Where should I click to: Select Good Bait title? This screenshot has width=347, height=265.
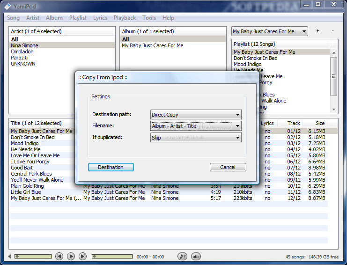click(22, 168)
